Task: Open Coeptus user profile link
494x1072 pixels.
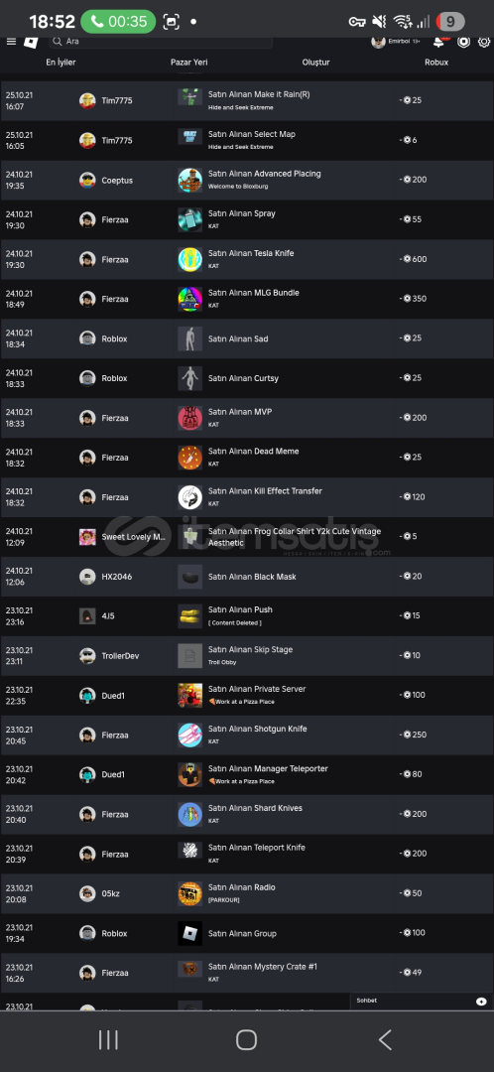Action: 117,181
